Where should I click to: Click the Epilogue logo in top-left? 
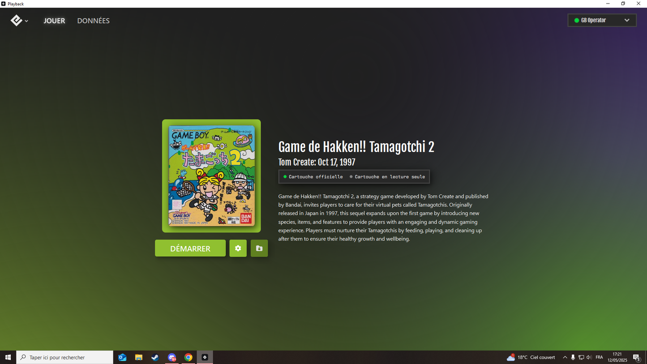16,21
